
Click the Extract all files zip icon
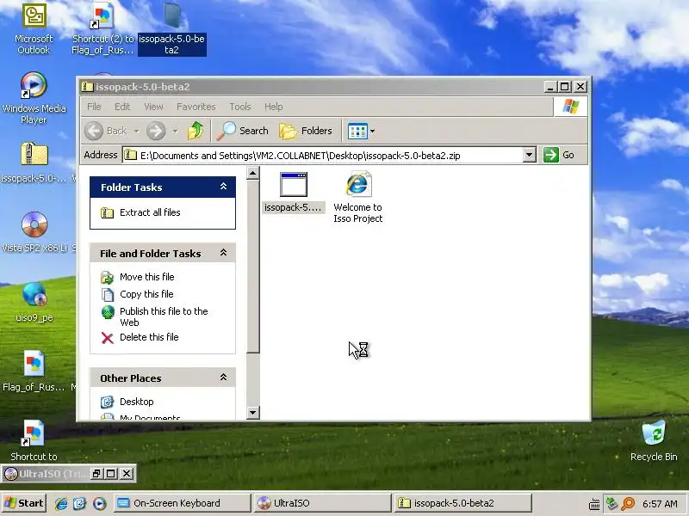tap(107, 212)
